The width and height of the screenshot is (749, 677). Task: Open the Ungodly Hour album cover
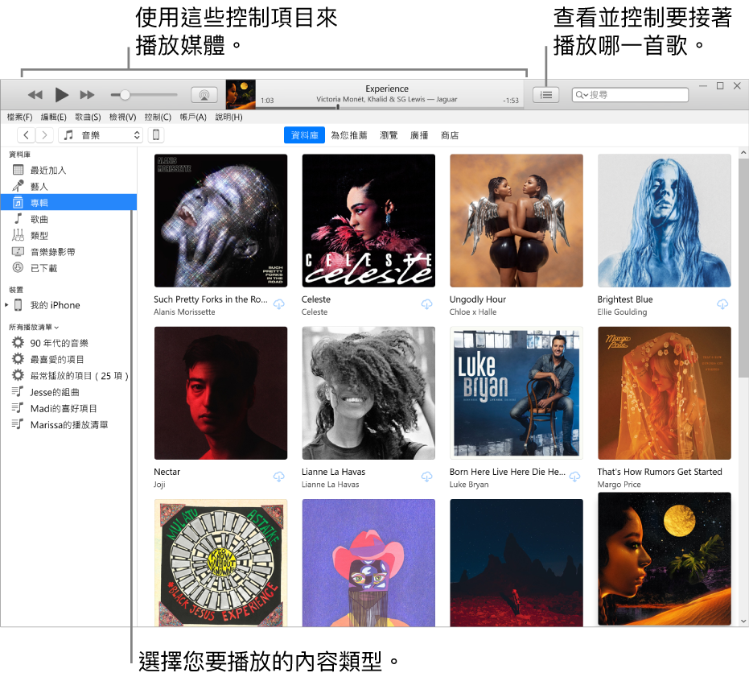click(516, 221)
